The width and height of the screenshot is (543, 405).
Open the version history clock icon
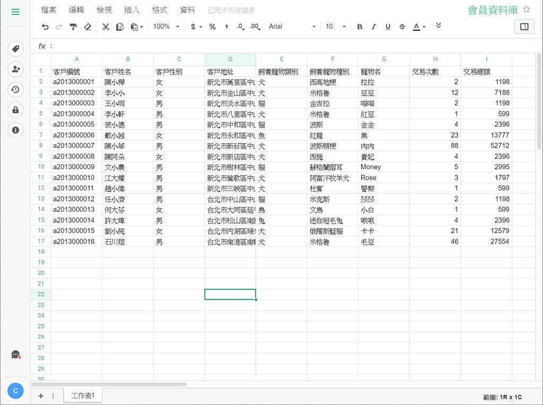(15, 89)
